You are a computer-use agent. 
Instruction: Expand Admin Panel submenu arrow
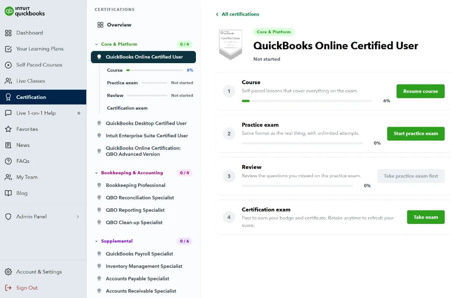(78, 217)
